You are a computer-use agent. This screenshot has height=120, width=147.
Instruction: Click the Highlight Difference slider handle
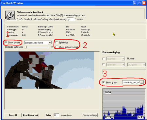point(26,47)
